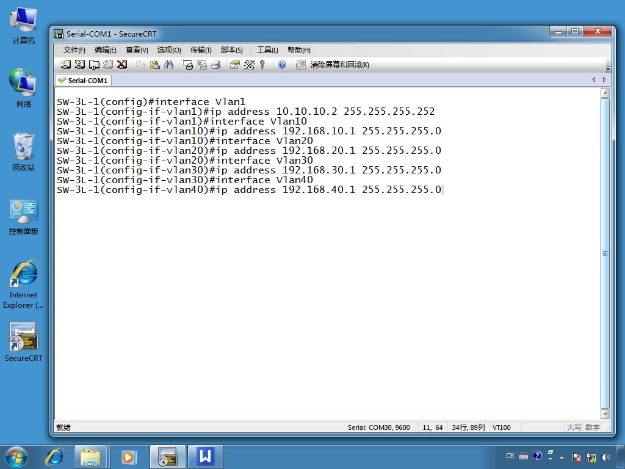Click the line 'ip address 10.10.10.2 255.255.255.252'
The image size is (625, 469).
[245, 112]
